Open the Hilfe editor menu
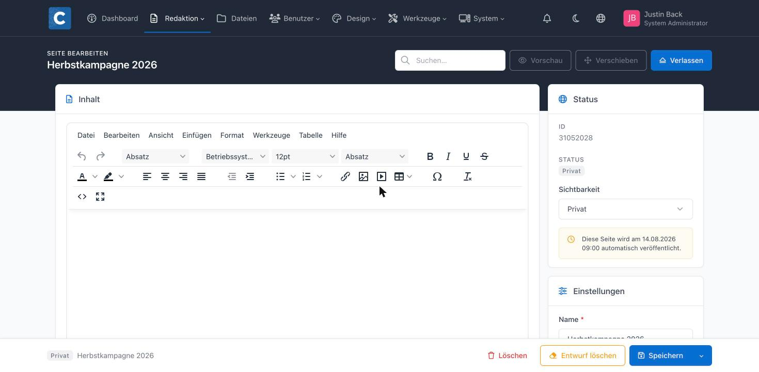The height and width of the screenshot is (372, 759). (339, 135)
